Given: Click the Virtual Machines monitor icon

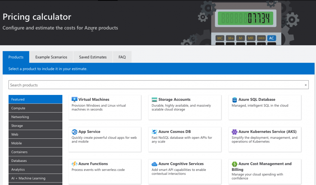Looking at the screenshot, I should click(74, 100).
